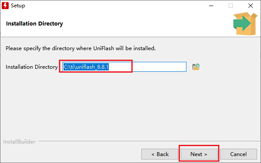Image resolution: width=261 pixels, height=163 pixels.
Task: Click the green arrow on the box graphic
Action: (x=241, y=23)
